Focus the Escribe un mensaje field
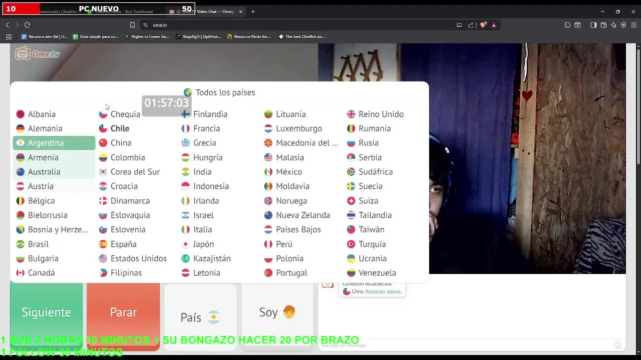641x360 pixels. (x=466, y=345)
